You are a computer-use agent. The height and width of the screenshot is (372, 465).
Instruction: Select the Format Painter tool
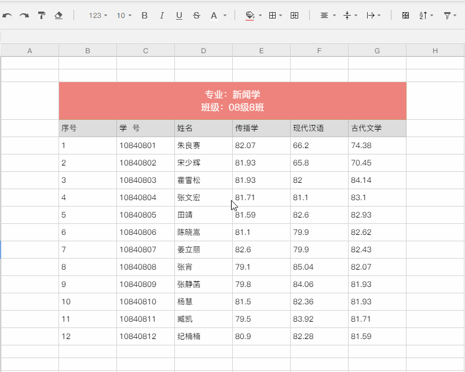[41, 16]
